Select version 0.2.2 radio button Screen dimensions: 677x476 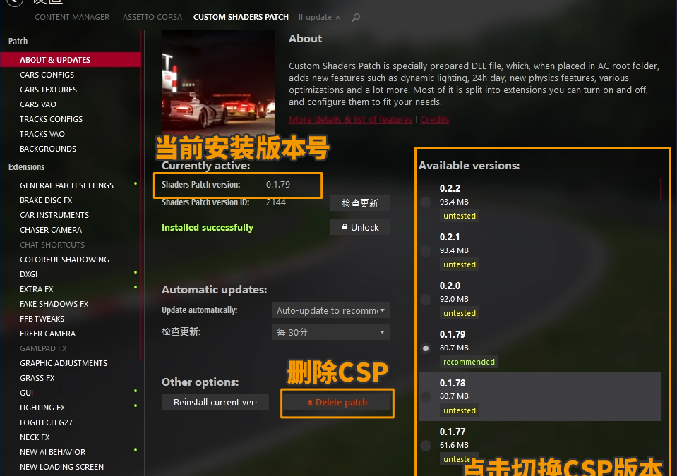[x=426, y=202]
